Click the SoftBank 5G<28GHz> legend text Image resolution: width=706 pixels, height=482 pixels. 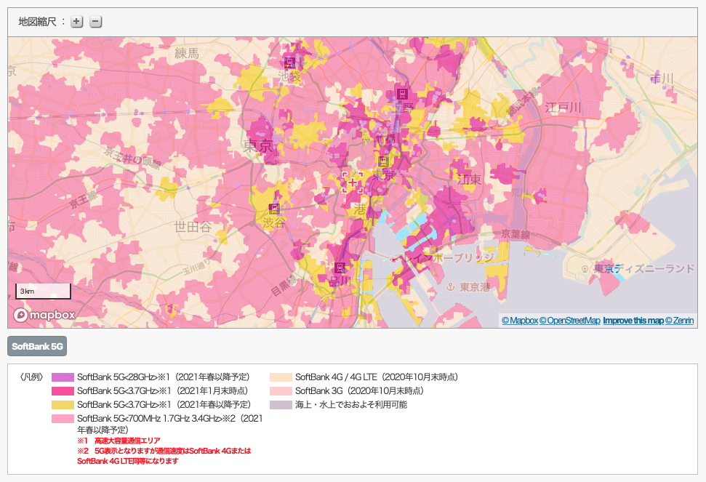pos(163,377)
